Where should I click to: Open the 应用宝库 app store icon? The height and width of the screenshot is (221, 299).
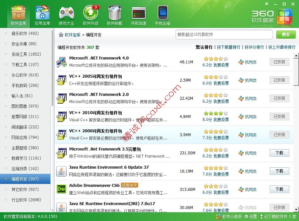42,16
